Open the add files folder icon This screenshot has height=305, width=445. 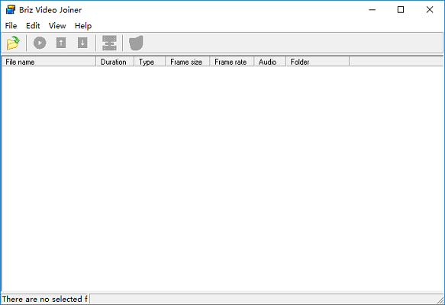pos(13,43)
